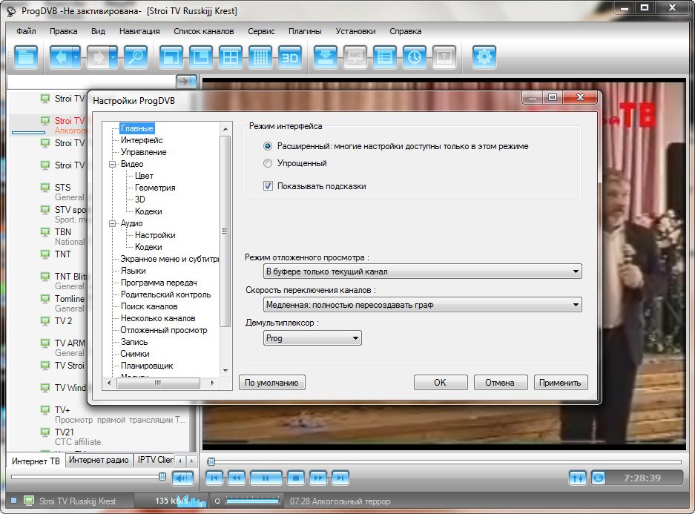Open the Демультиплексор Prog dropdown
Image resolution: width=695 pixels, height=514 pixels.
pyautogui.click(x=312, y=338)
